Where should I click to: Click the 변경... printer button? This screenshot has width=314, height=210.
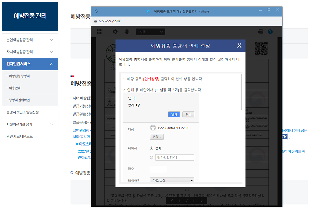[157, 137]
